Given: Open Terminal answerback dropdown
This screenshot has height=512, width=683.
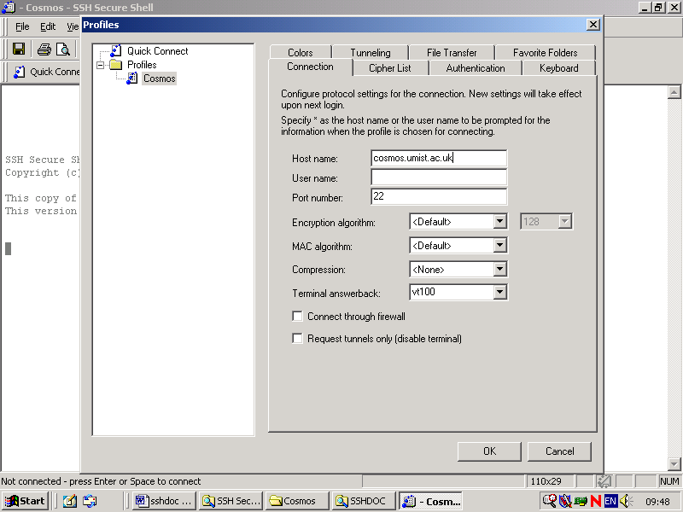Looking at the screenshot, I should point(500,293).
